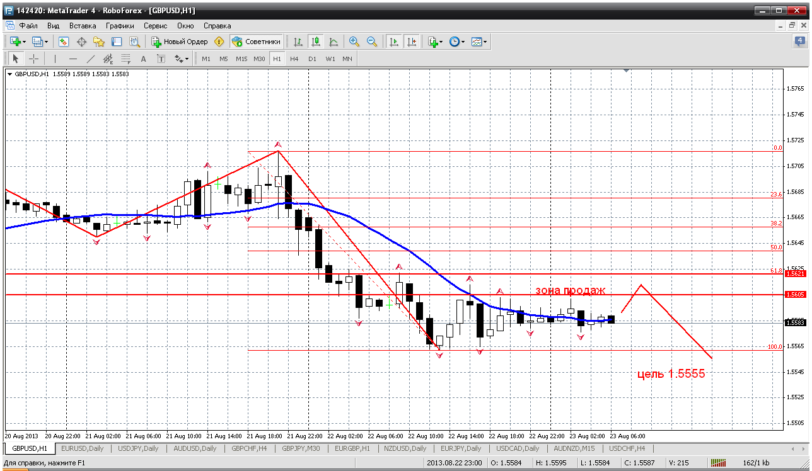Zoom out of the chart
The height and width of the screenshot is (471, 812).
(372, 42)
